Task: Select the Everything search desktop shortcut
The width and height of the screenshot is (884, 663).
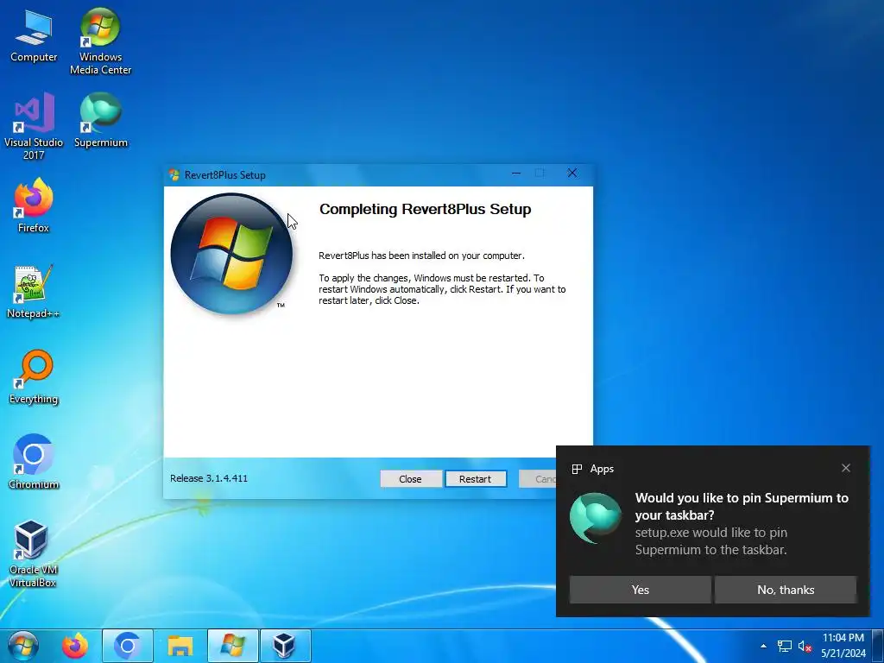Action: (34, 377)
